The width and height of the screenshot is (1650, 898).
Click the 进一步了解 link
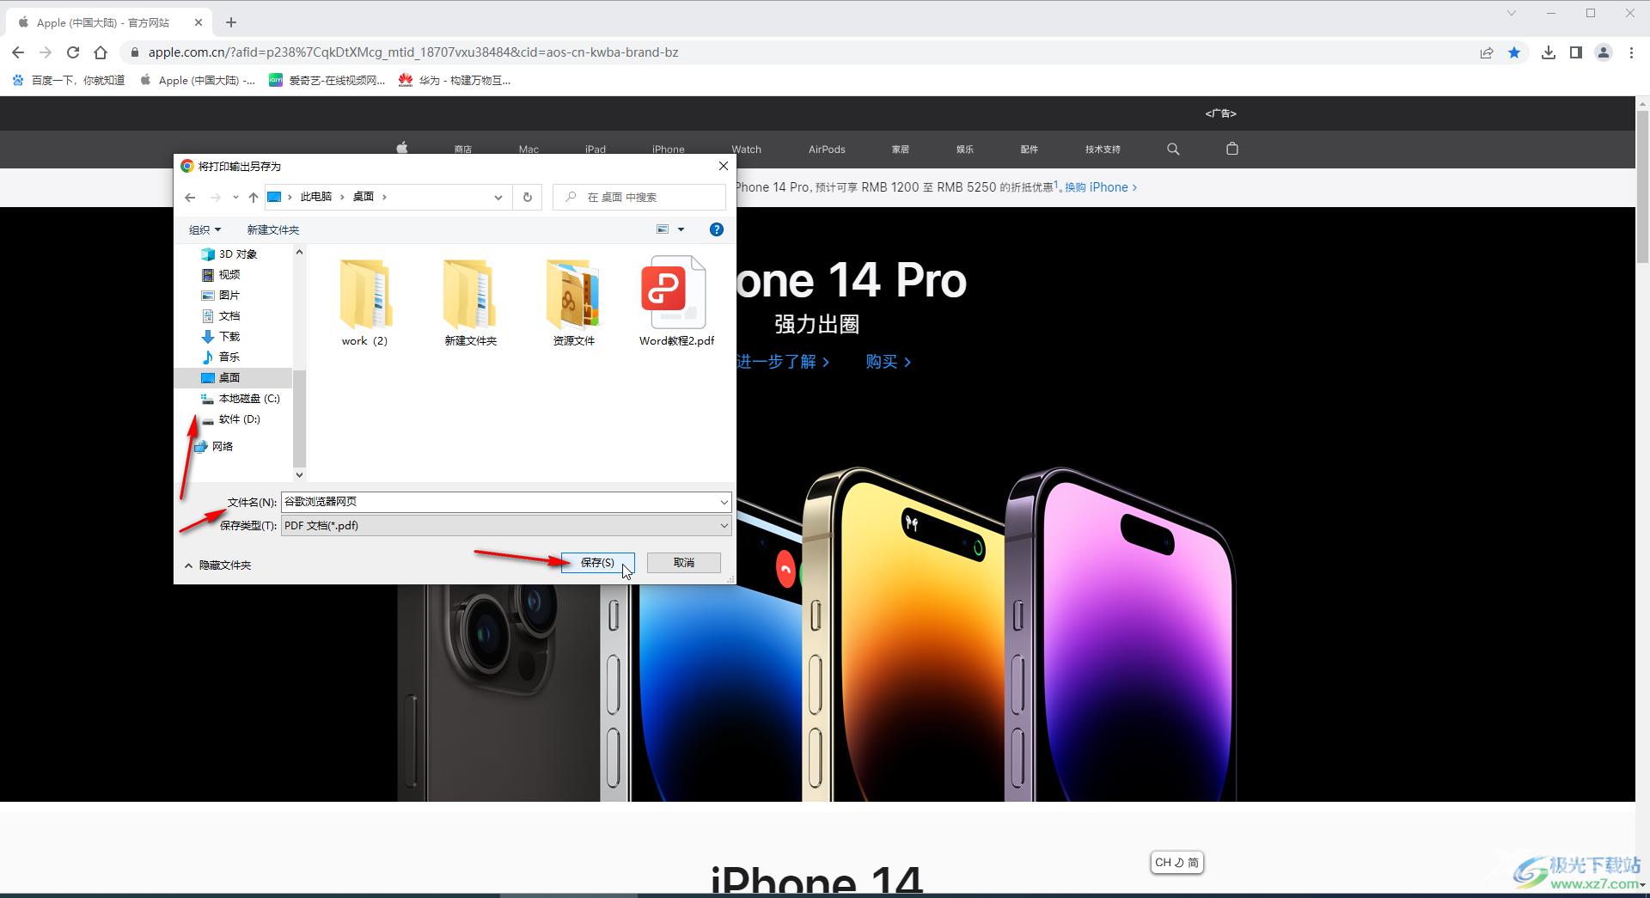[782, 362]
